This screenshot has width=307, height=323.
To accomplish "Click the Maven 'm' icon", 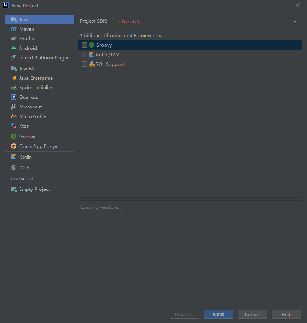I will pos(14,29).
